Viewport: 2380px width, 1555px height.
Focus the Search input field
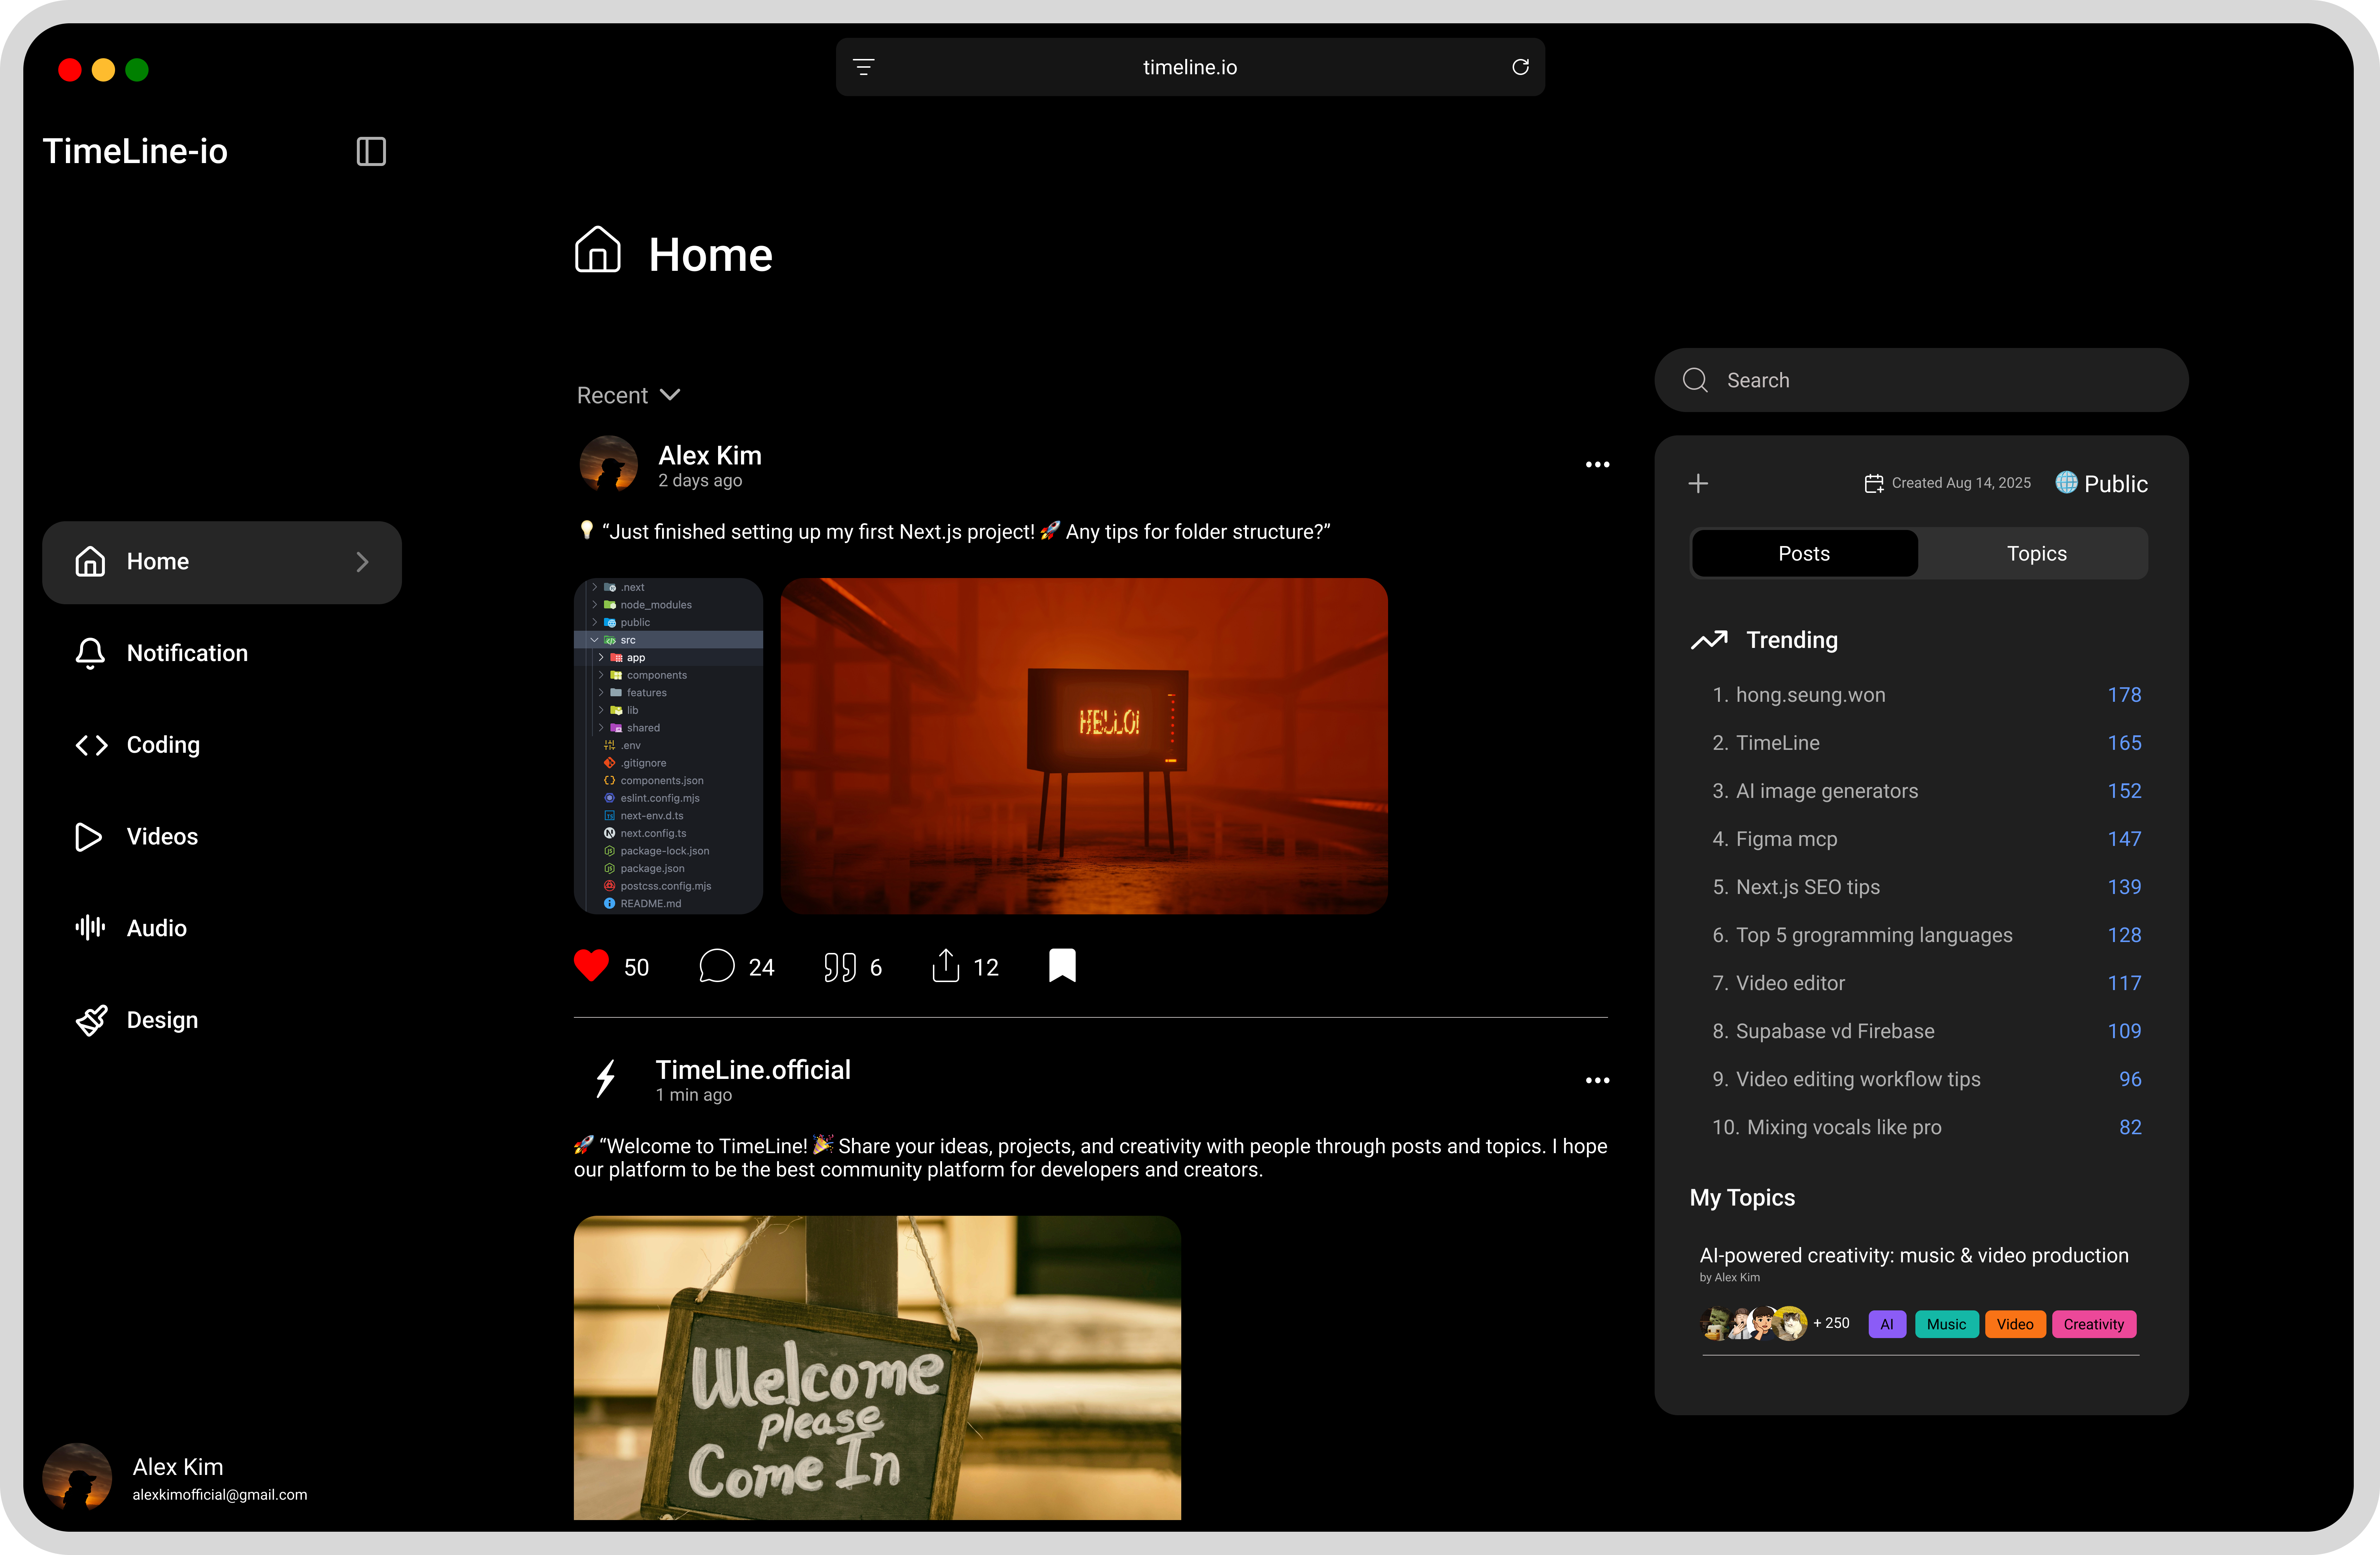1920,380
